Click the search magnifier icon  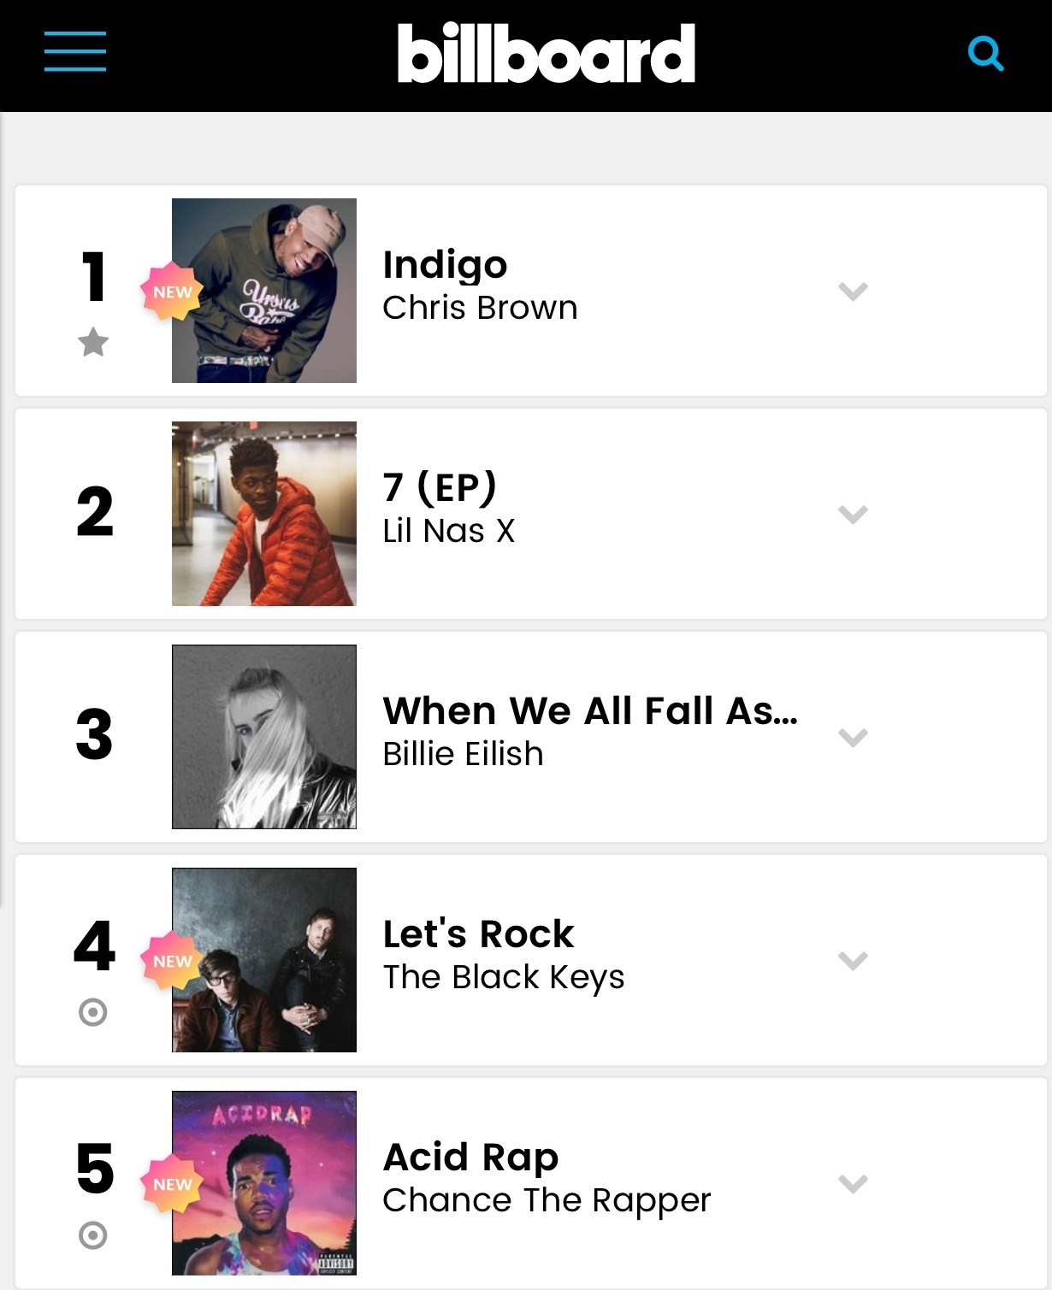pyautogui.click(x=985, y=53)
